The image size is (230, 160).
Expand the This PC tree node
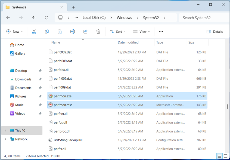pyautogui.click(x=5, y=131)
